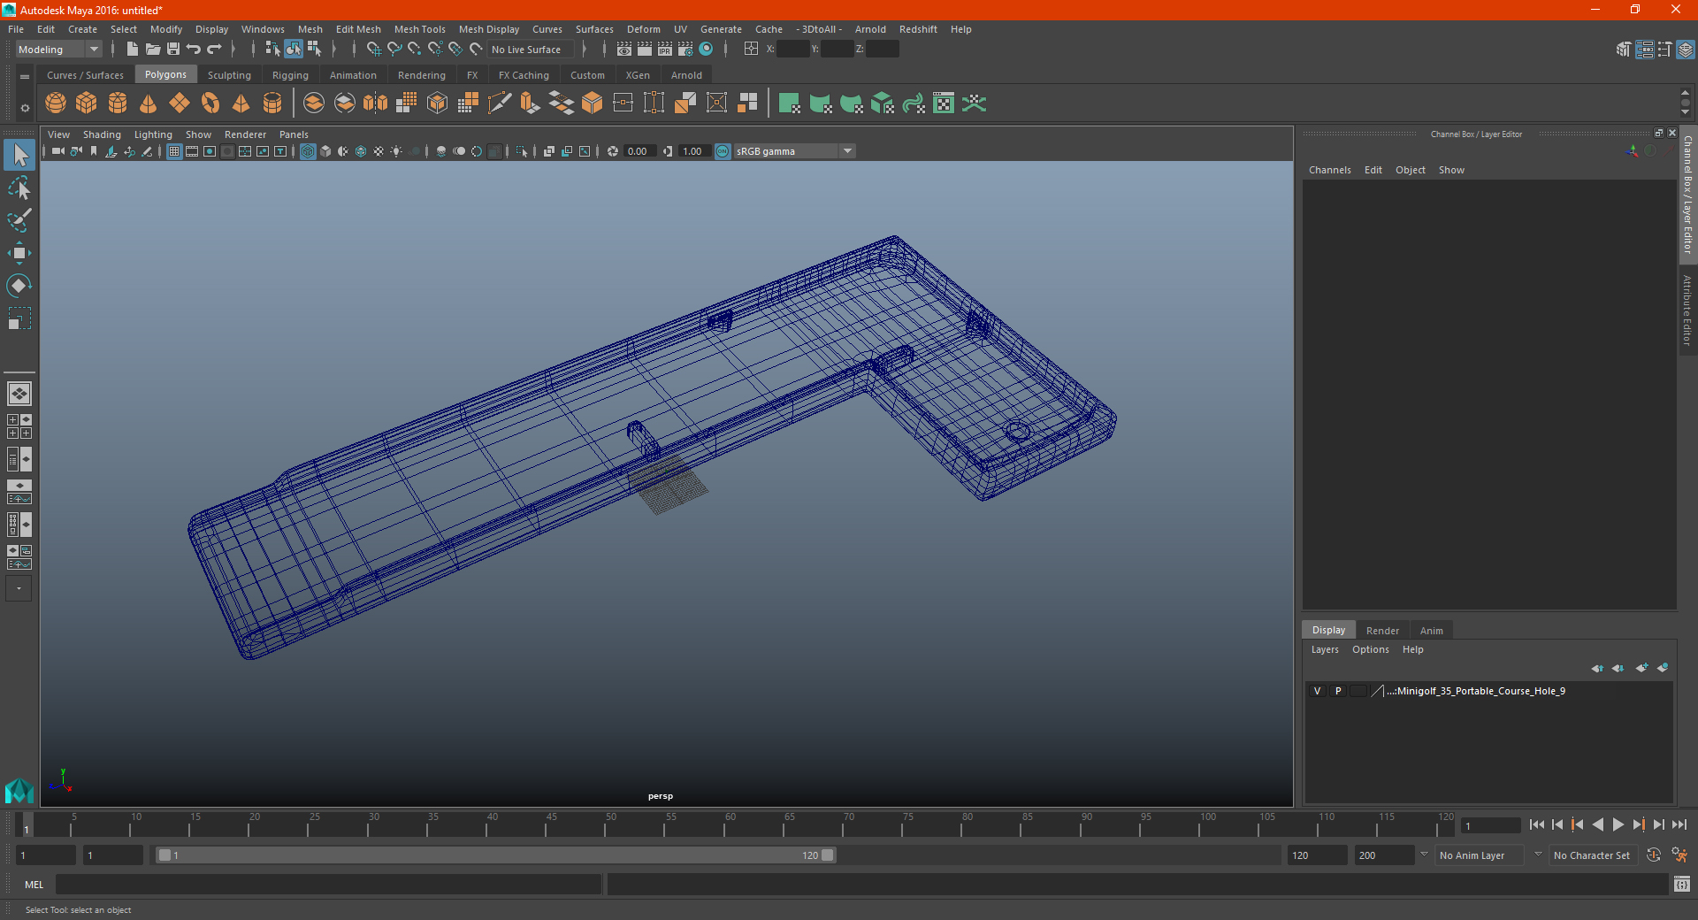Open the viewport Panels menu
This screenshot has width=1698, height=920.
(294, 134)
